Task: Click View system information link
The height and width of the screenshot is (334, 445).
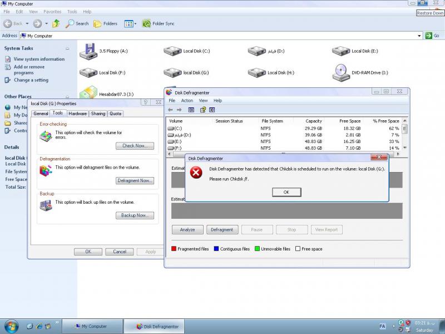Action: (x=39, y=59)
